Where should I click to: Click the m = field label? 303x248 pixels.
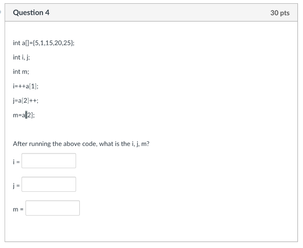pyautogui.click(x=18, y=209)
